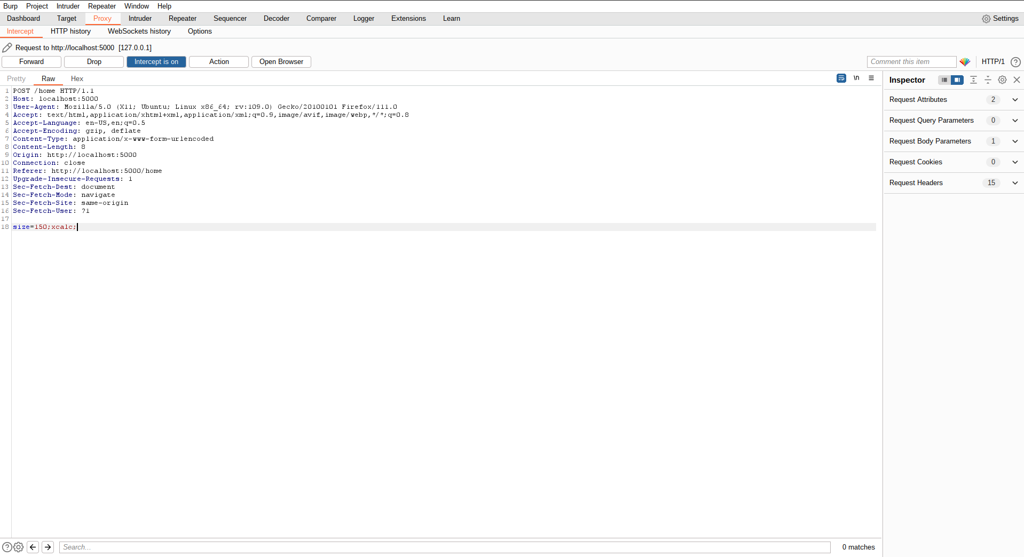1024x557 pixels.
Task: Open help icon next to HTTP/1
Action: point(1015,62)
